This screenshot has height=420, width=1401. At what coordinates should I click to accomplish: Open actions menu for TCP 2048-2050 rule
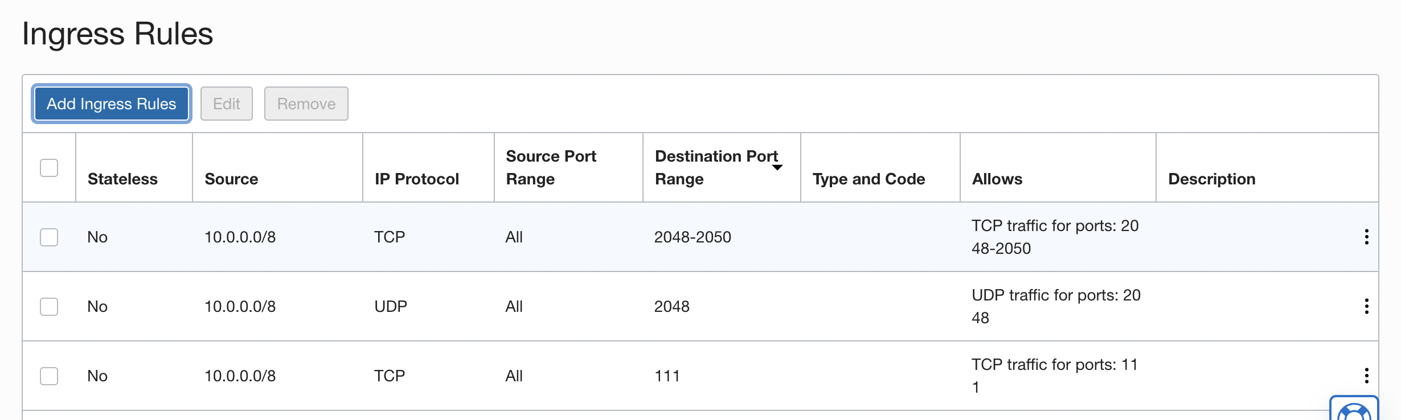tap(1366, 237)
